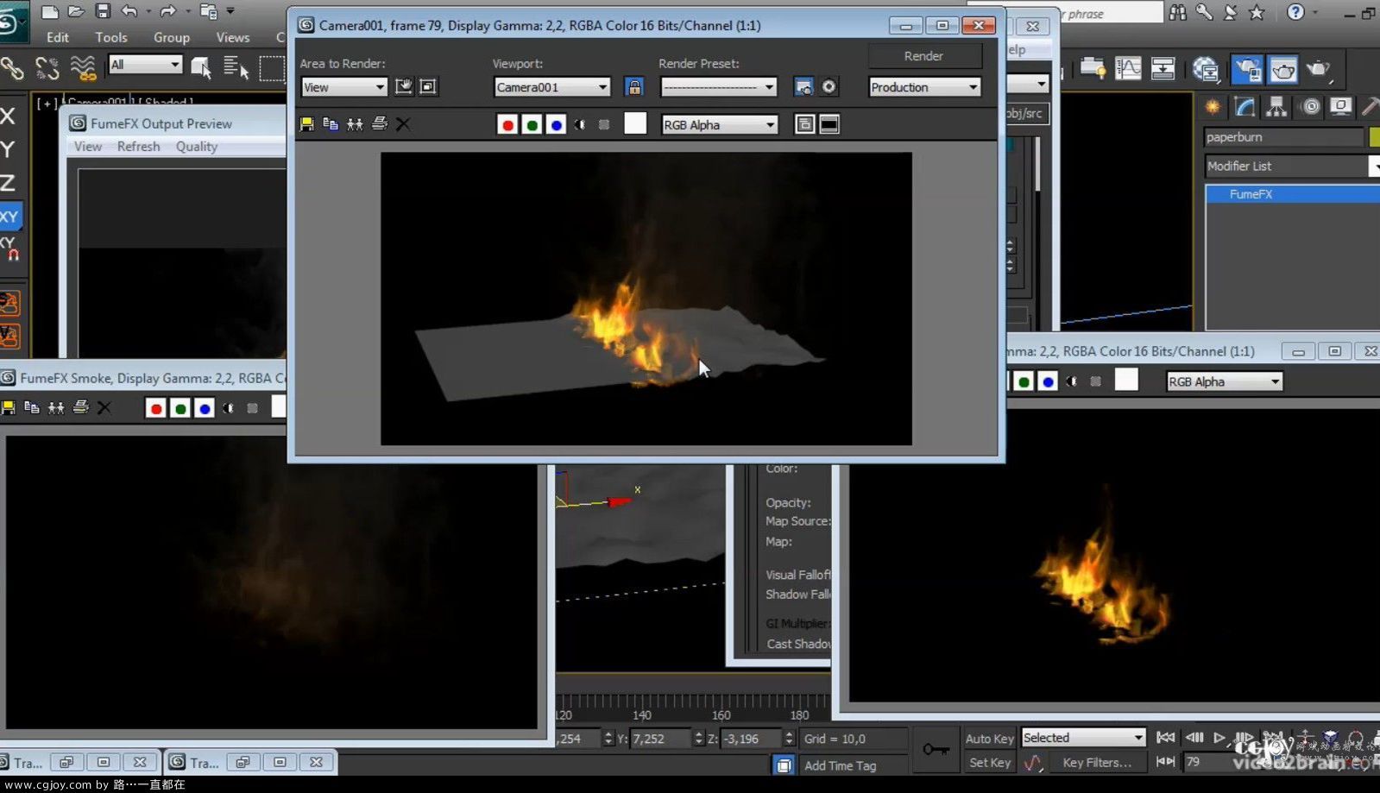Open Render Setup icon in render window
The height and width of the screenshot is (793, 1380).
[x=803, y=87]
